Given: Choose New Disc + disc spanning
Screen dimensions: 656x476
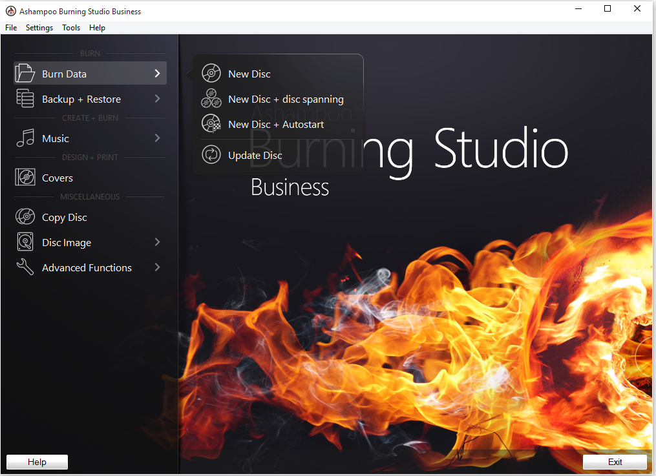Looking at the screenshot, I should point(286,99).
